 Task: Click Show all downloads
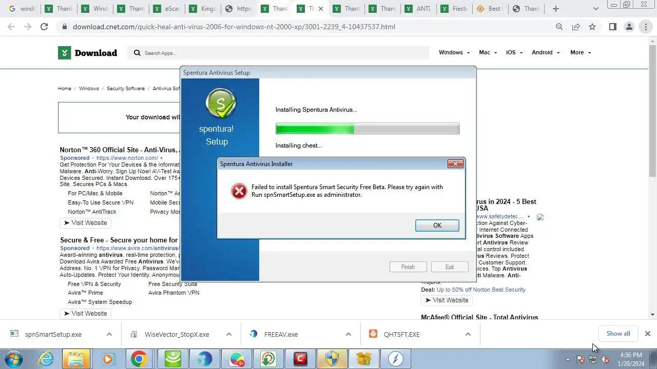coord(618,334)
